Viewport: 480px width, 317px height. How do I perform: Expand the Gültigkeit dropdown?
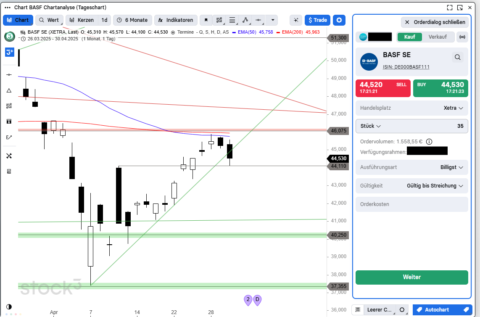click(412, 185)
